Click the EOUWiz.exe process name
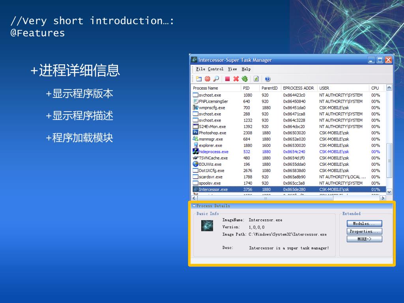 click(x=210, y=165)
